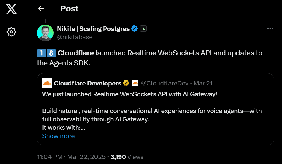Click the X logo to go home
Image resolution: width=282 pixels, height=164 pixels.
click(11, 9)
